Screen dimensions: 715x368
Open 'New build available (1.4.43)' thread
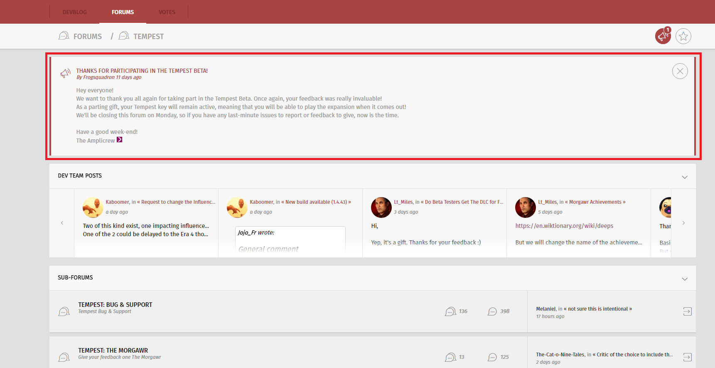tap(316, 202)
